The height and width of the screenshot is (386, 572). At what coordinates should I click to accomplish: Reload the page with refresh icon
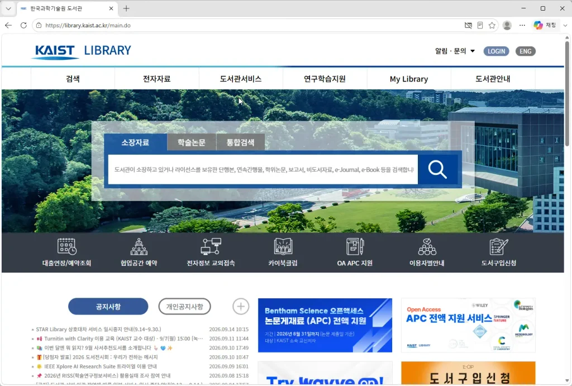click(23, 25)
